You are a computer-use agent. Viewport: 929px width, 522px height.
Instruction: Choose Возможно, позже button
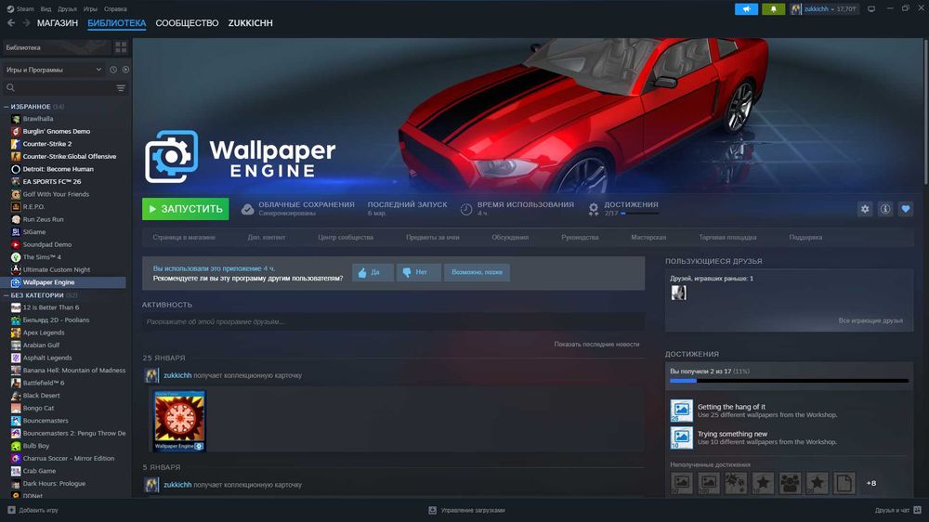(x=477, y=272)
